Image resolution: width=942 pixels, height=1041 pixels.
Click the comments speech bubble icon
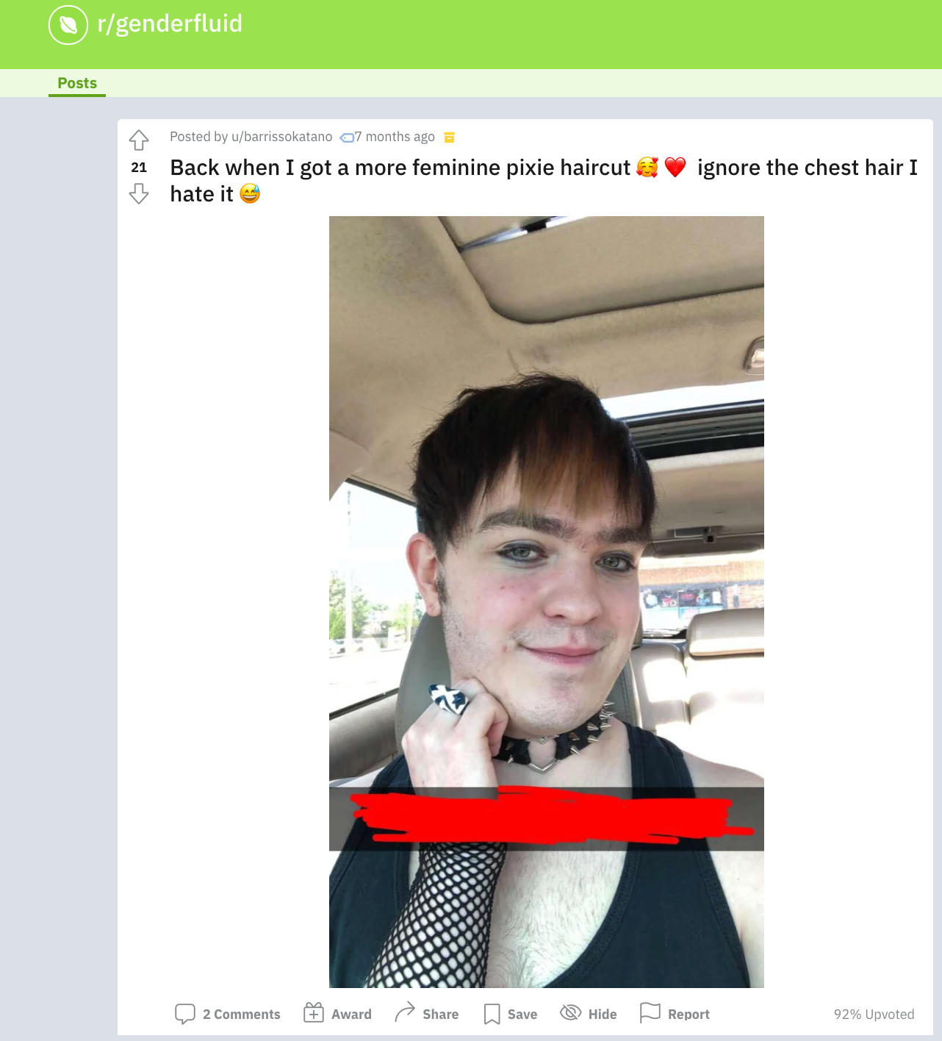click(x=185, y=1014)
